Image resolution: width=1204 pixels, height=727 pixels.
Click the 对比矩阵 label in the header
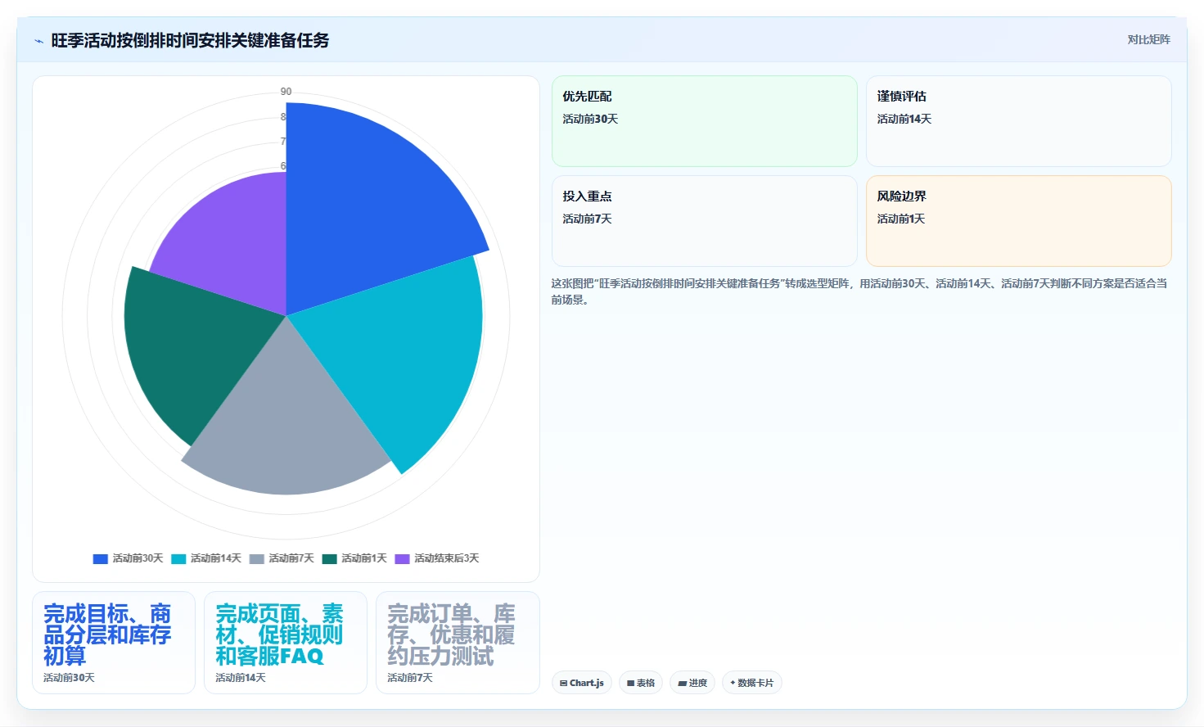(x=1148, y=39)
